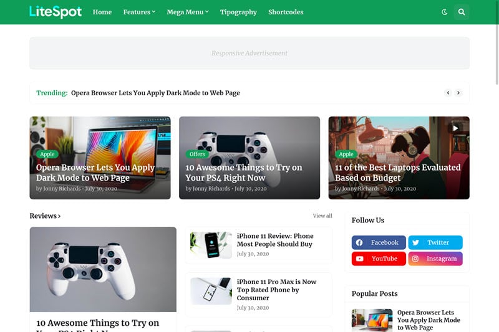Image resolution: width=499 pixels, height=332 pixels.
Task: Click the Offers tag on PS4 card
Action: [x=197, y=154]
